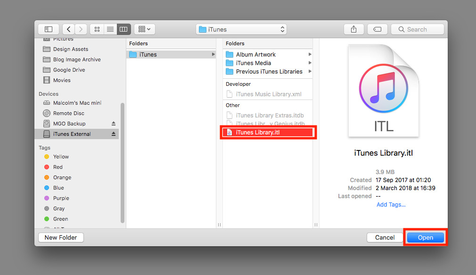Open the Share button menu

tap(353, 29)
